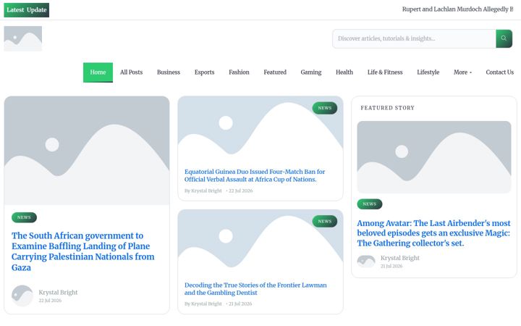Open the South African government article headline
The height and width of the screenshot is (326, 521).
pos(83,251)
